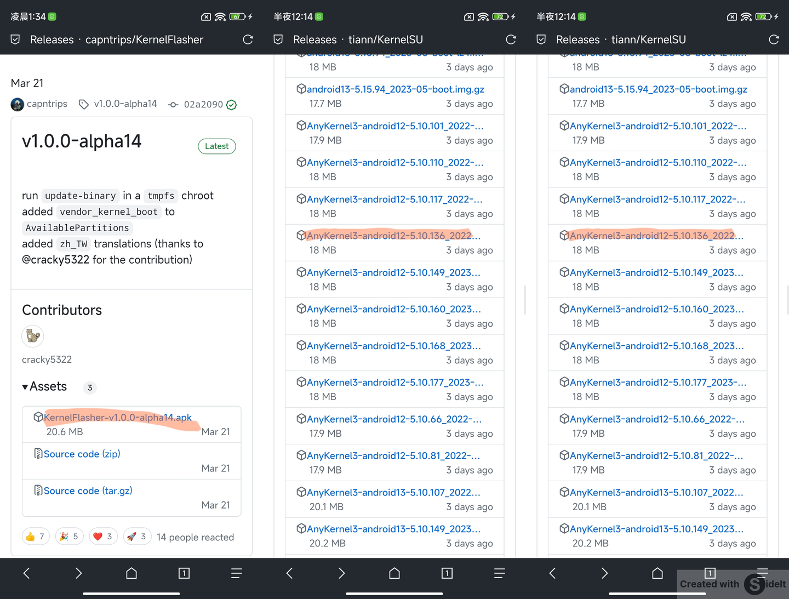This screenshot has width=789, height=599.
Task: Open the @cracky5322 profile link
Action: pyautogui.click(x=55, y=260)
